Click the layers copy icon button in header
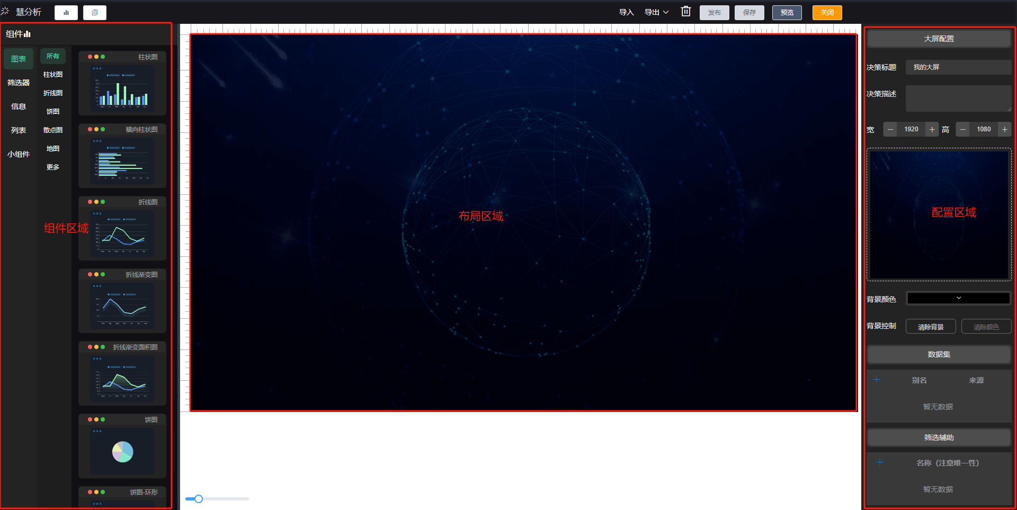This screenshot has height=510, width=1017. (95, 13)
